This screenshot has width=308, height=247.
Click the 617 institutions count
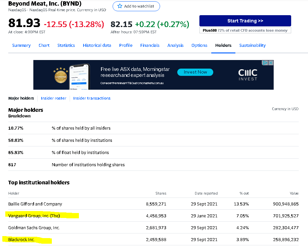coord(12,165)
